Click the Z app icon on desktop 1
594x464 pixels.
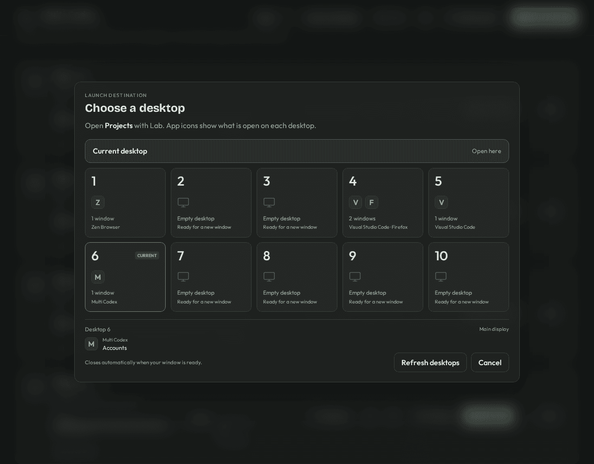97,202
